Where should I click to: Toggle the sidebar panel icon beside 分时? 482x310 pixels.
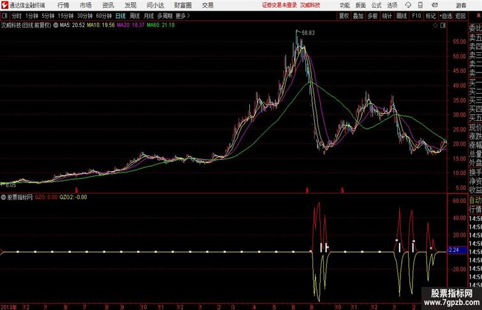click(x=4, y=16)
